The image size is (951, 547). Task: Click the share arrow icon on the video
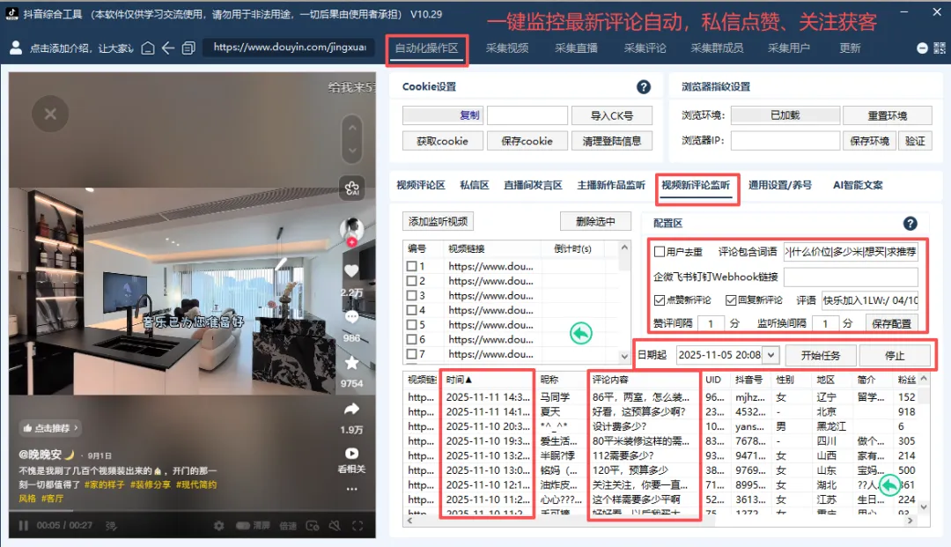[x=352, y=408]
